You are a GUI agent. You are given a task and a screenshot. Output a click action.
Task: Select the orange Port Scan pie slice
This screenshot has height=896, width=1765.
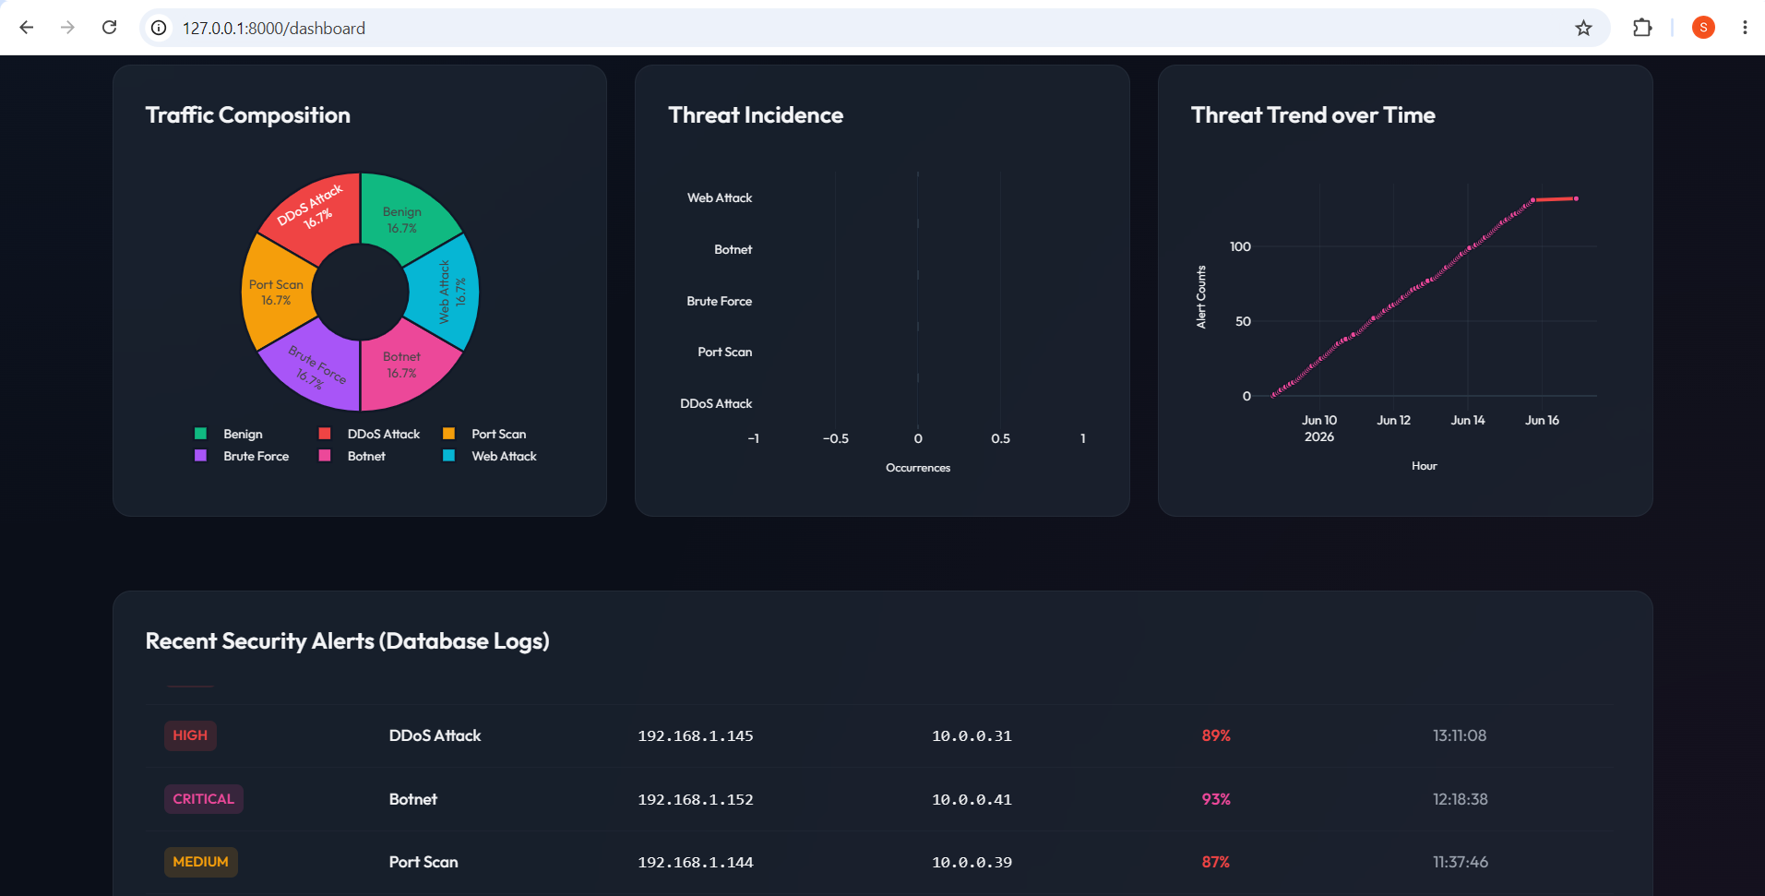[x=276, y=293]
